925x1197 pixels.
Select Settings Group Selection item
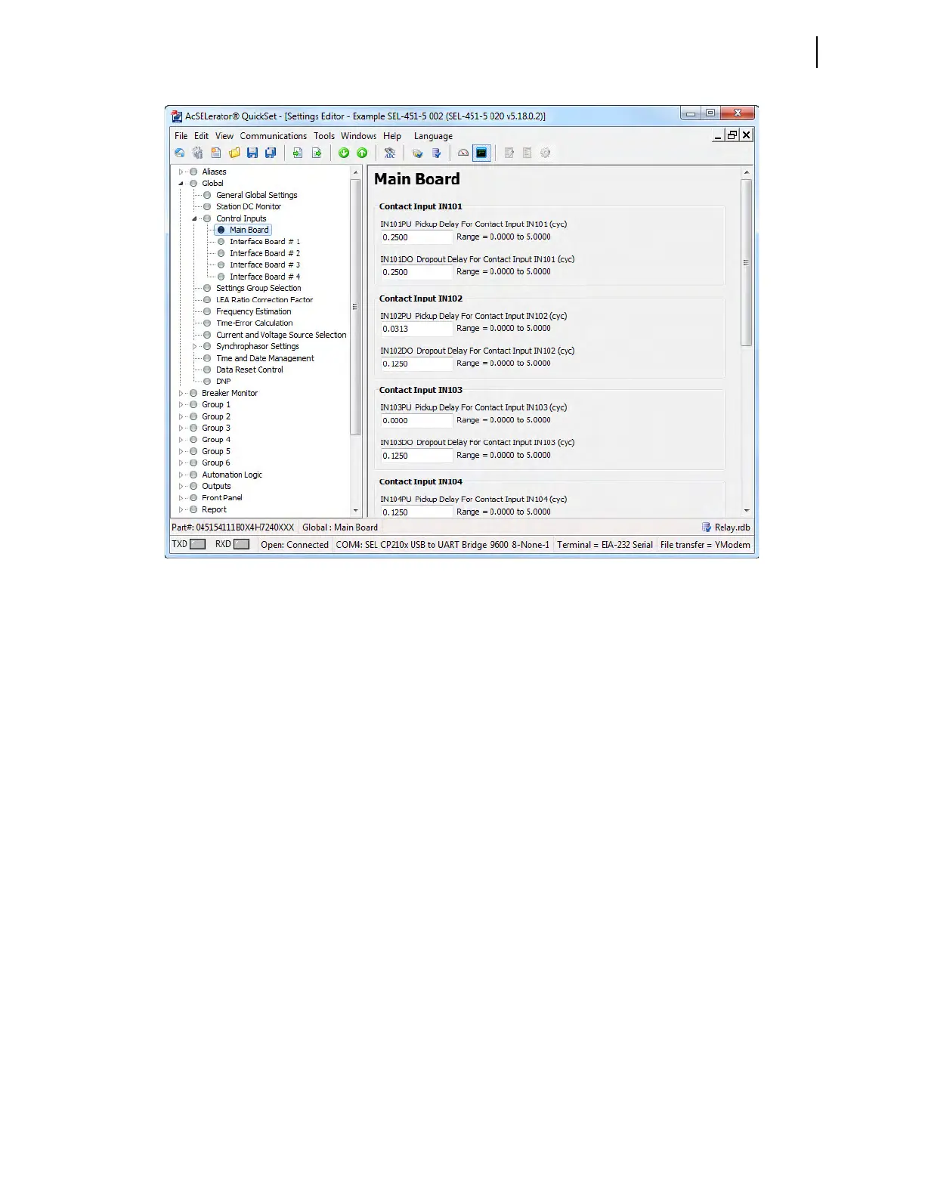[x=258, y=288]
